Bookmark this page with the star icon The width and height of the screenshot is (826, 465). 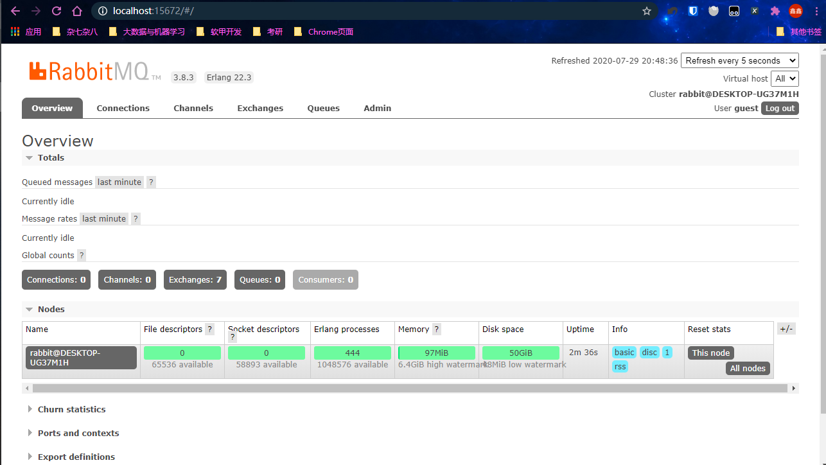pos(647,11)
